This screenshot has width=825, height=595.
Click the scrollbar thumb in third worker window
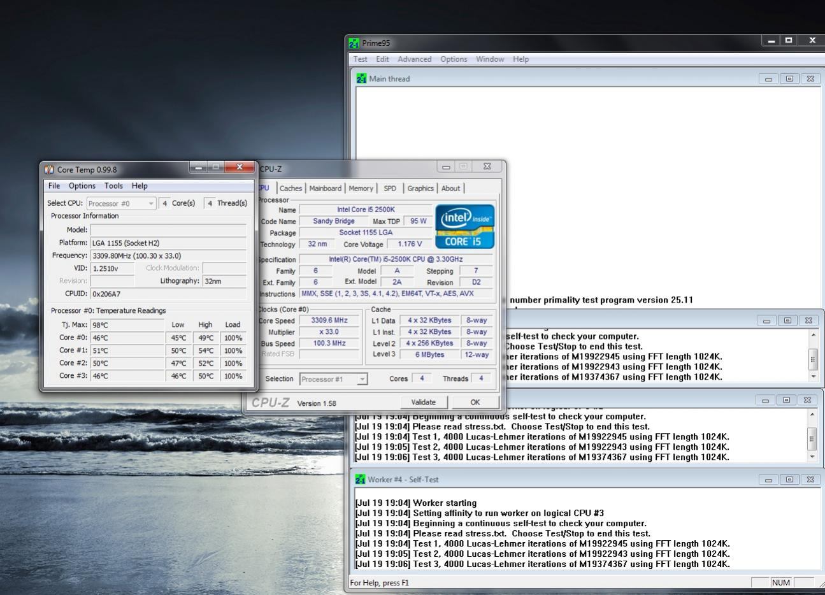(812, 438)
